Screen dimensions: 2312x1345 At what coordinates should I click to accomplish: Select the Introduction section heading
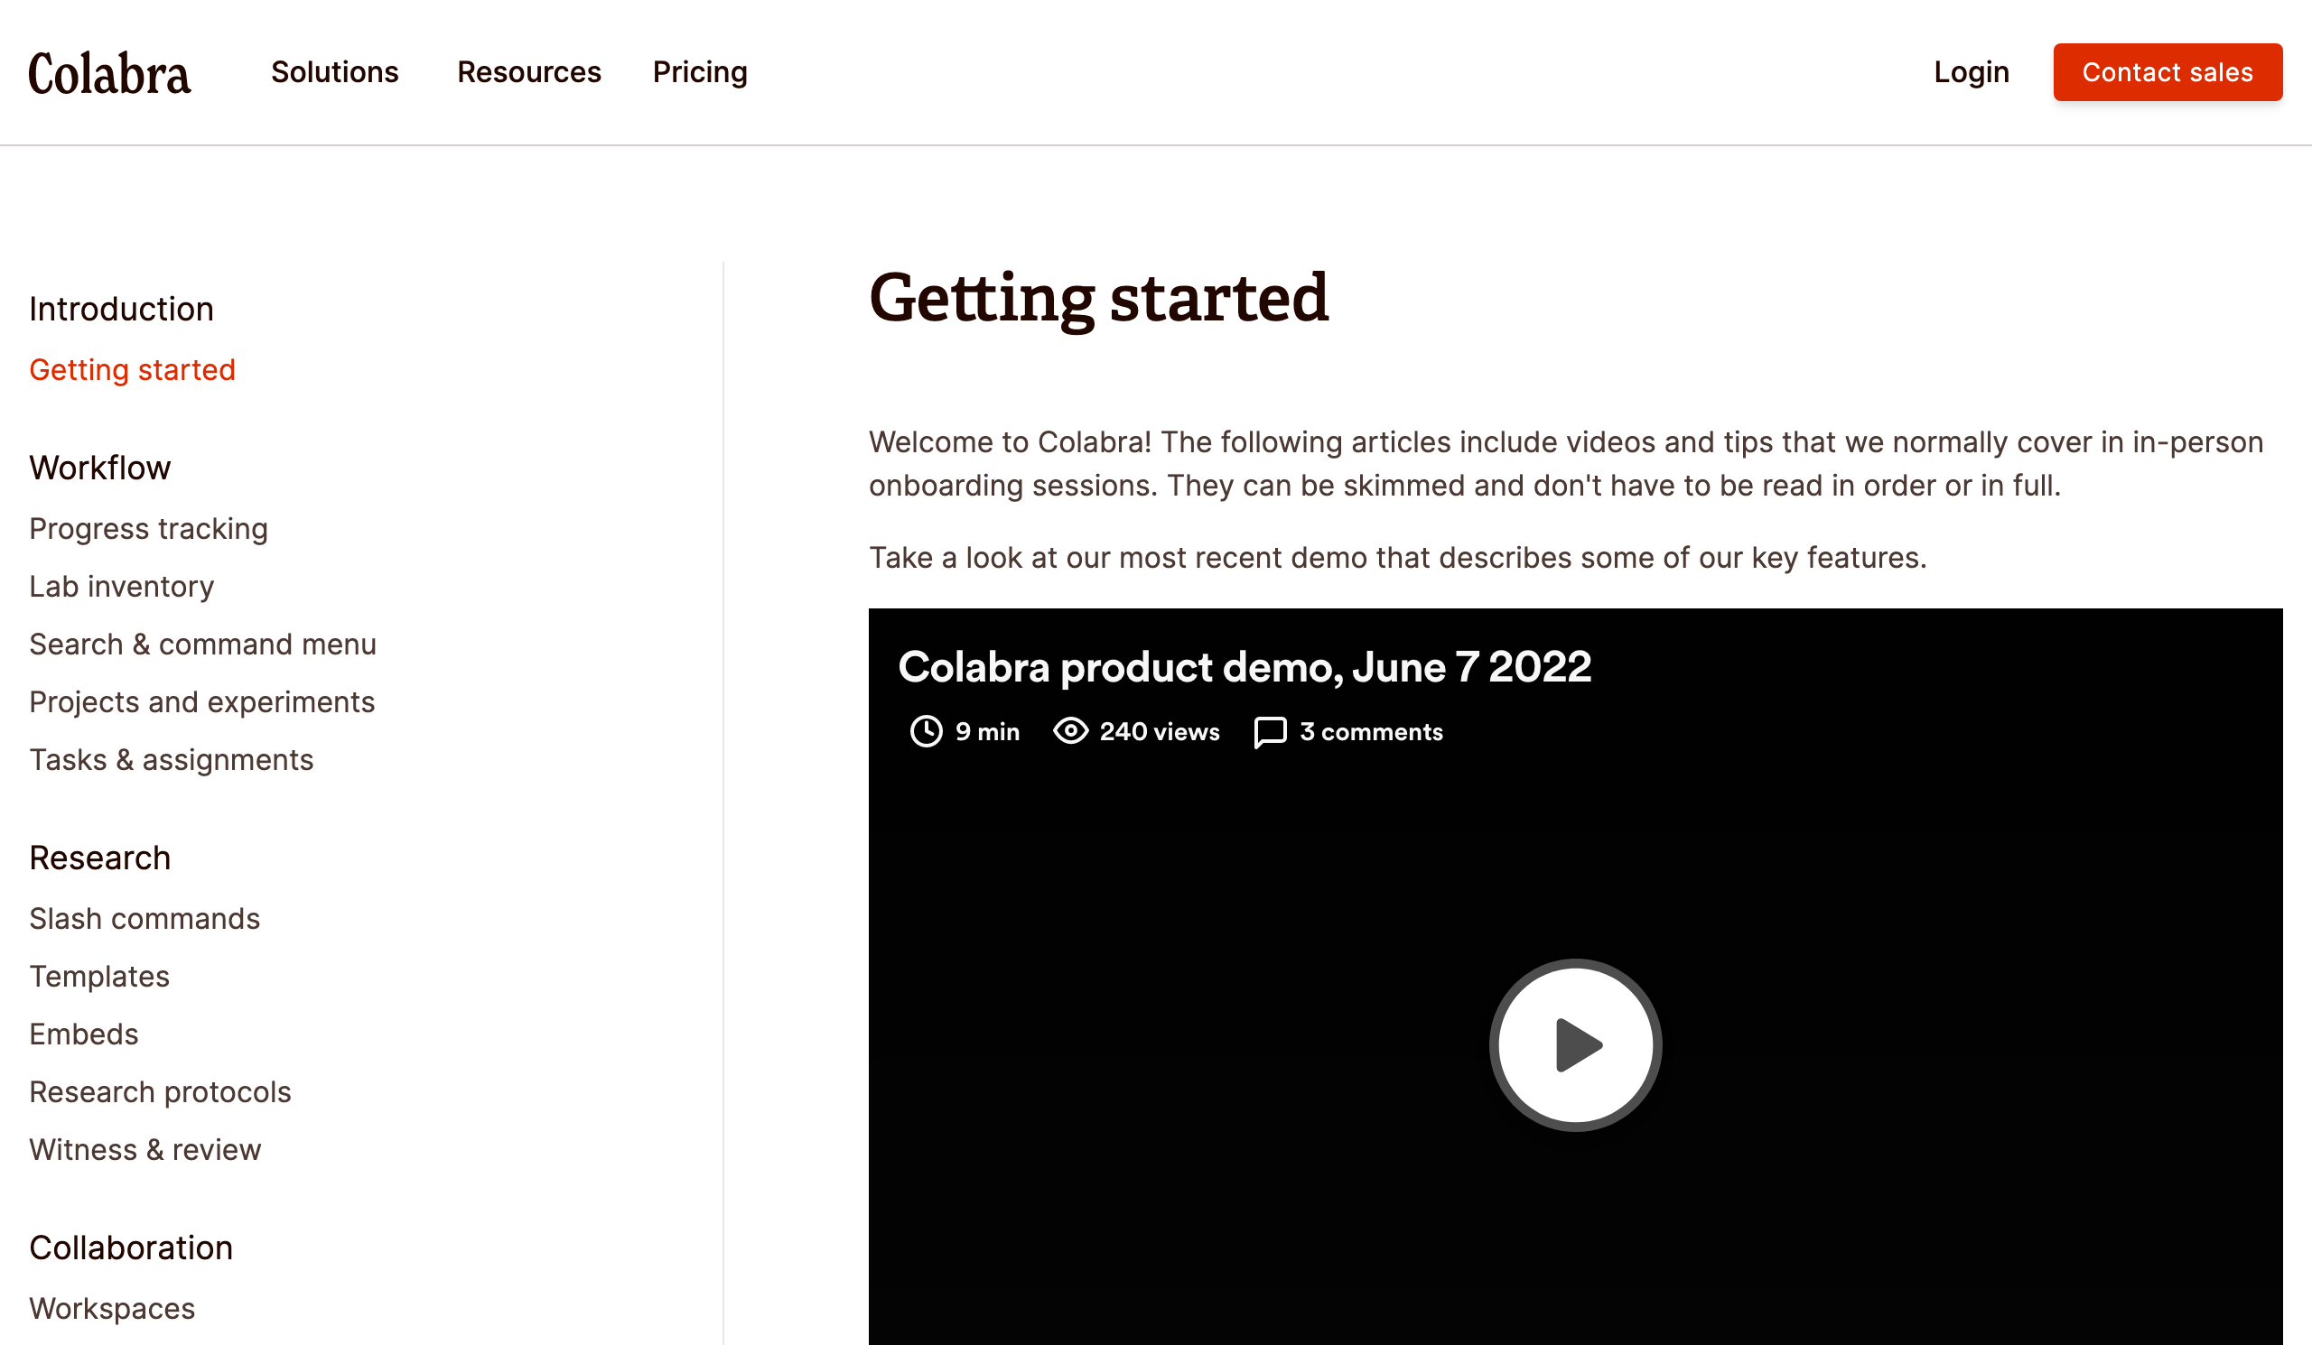pos(121,309)
